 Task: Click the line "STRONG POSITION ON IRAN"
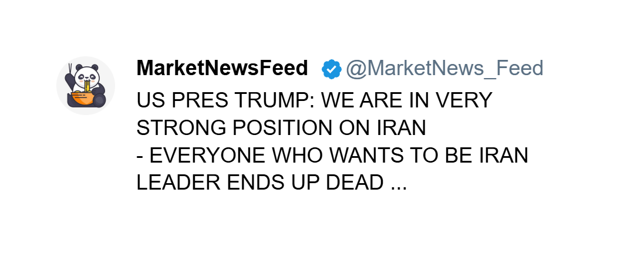[x=281, y=127]
